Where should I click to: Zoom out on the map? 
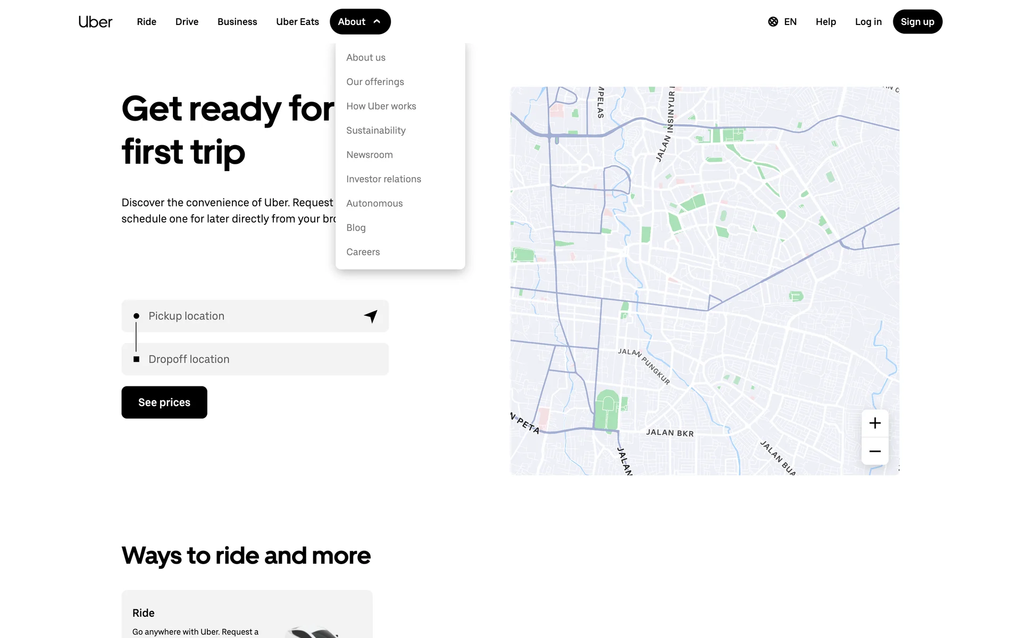point(875,451)
